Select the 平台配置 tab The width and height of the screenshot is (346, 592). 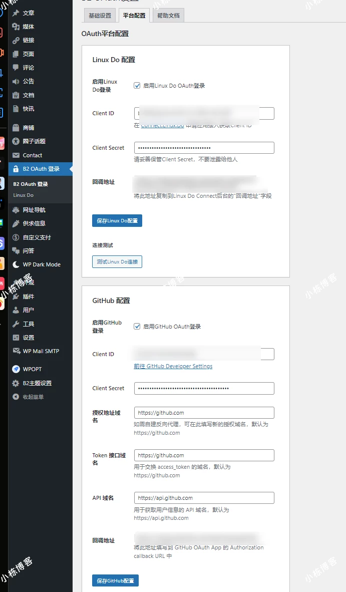click(134, 16)
